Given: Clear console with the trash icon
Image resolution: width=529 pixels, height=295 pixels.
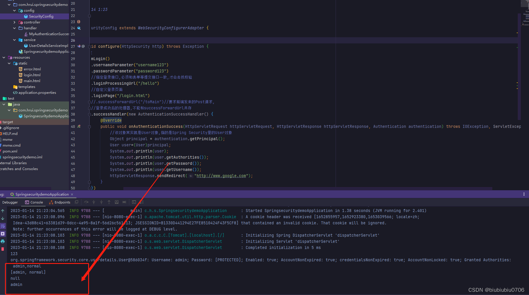Looking at the screenshot, I should [3, 249].
